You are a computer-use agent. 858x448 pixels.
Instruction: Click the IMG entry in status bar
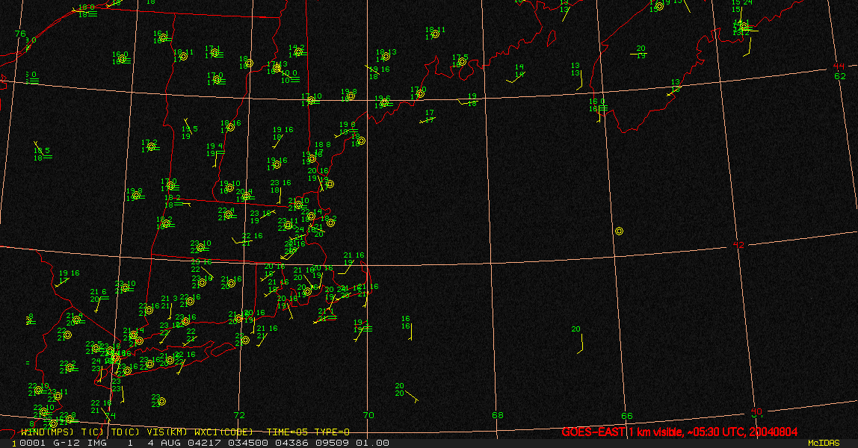coord(97,443)
